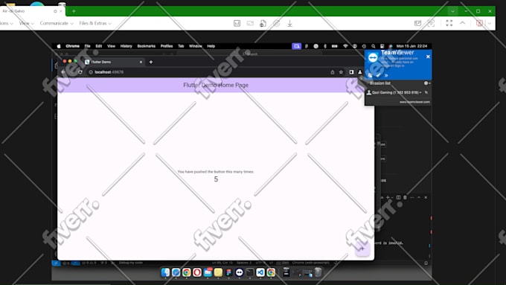The image size is (506, 285).
Task: Close the VS Code terminal panel
Action: 426,197
